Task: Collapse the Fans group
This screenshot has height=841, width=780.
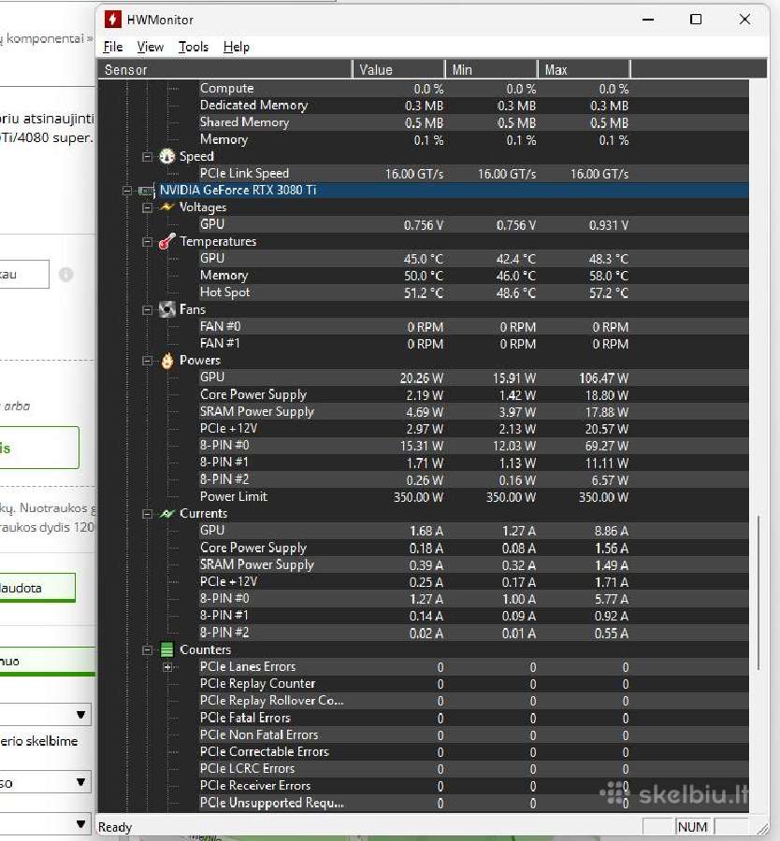Action: tap(147, 310)
